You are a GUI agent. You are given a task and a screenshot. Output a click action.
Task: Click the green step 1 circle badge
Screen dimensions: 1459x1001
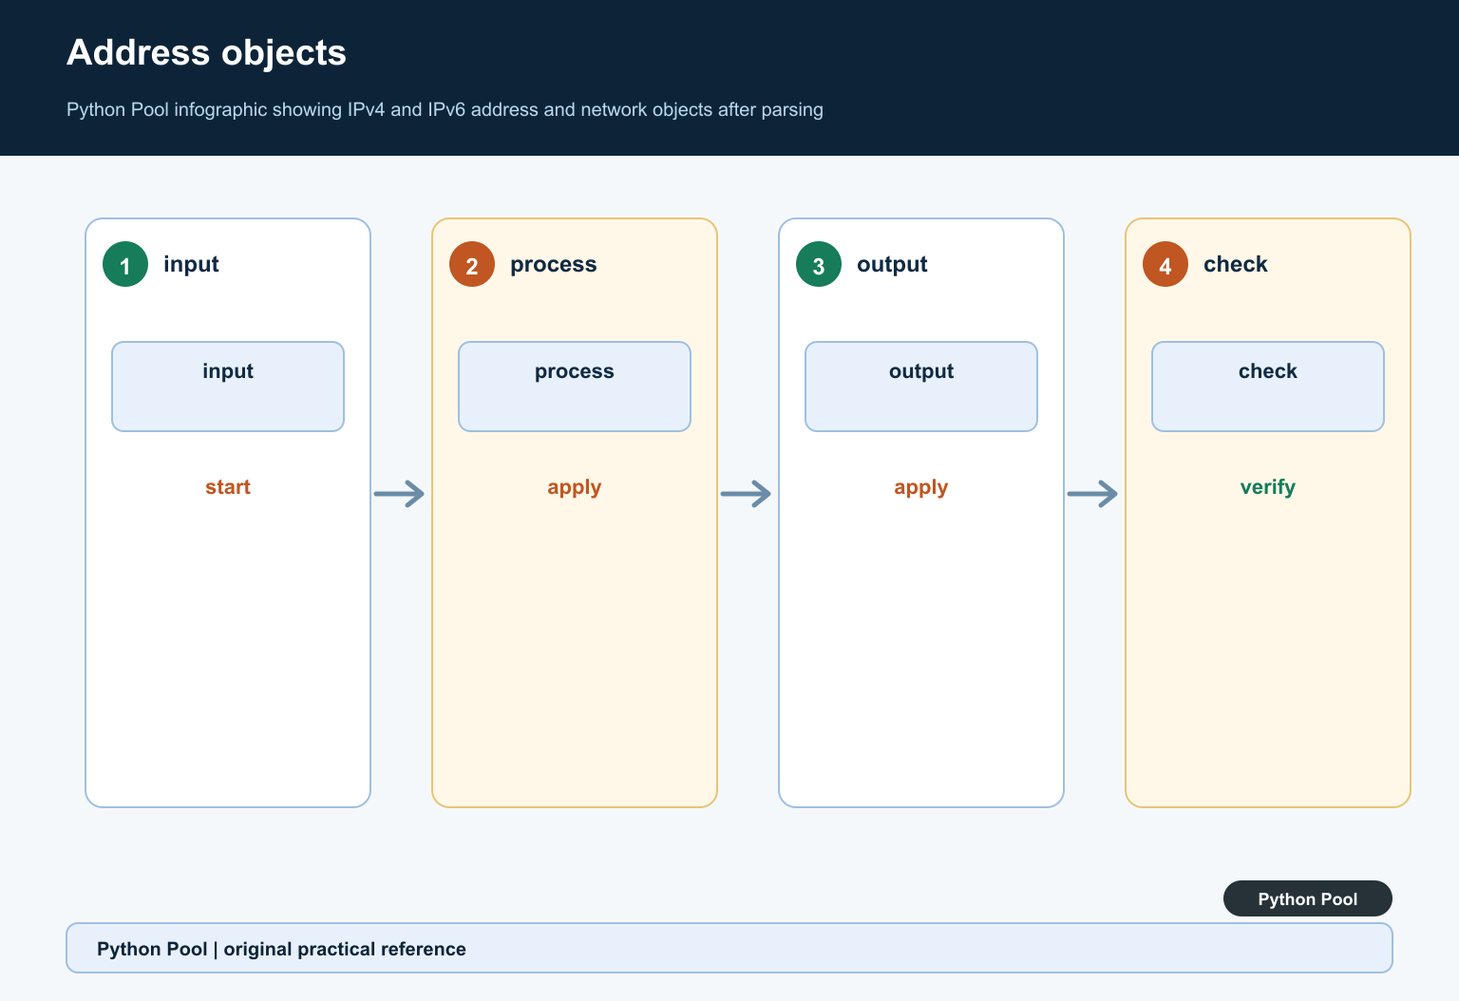(125, 264)
